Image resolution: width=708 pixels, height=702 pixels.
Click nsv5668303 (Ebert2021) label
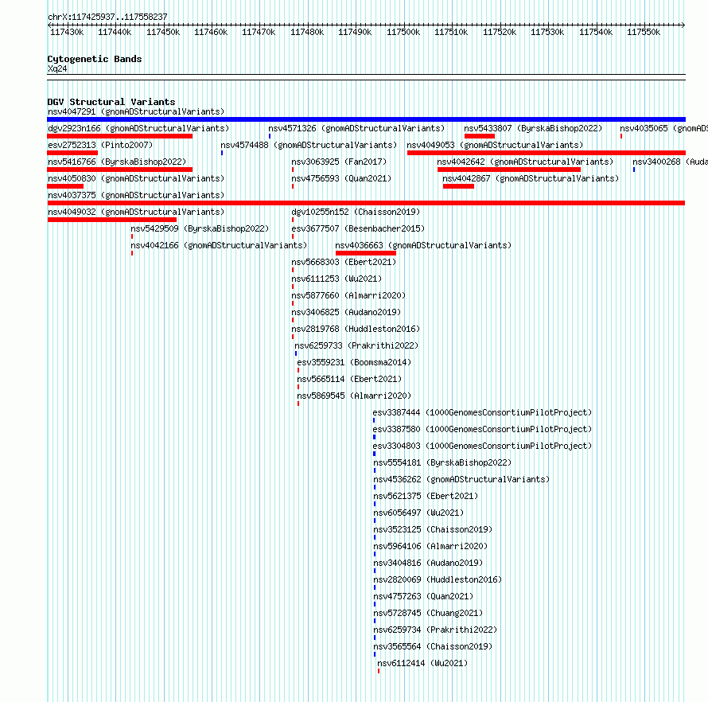coord(344,262)
